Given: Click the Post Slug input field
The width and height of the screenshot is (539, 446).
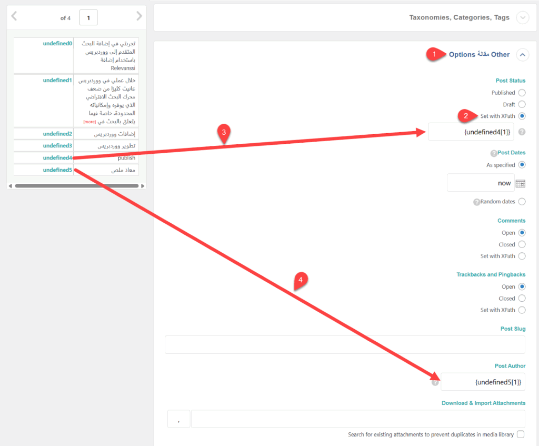Looking at the screenshot, I should pos(345,344).
